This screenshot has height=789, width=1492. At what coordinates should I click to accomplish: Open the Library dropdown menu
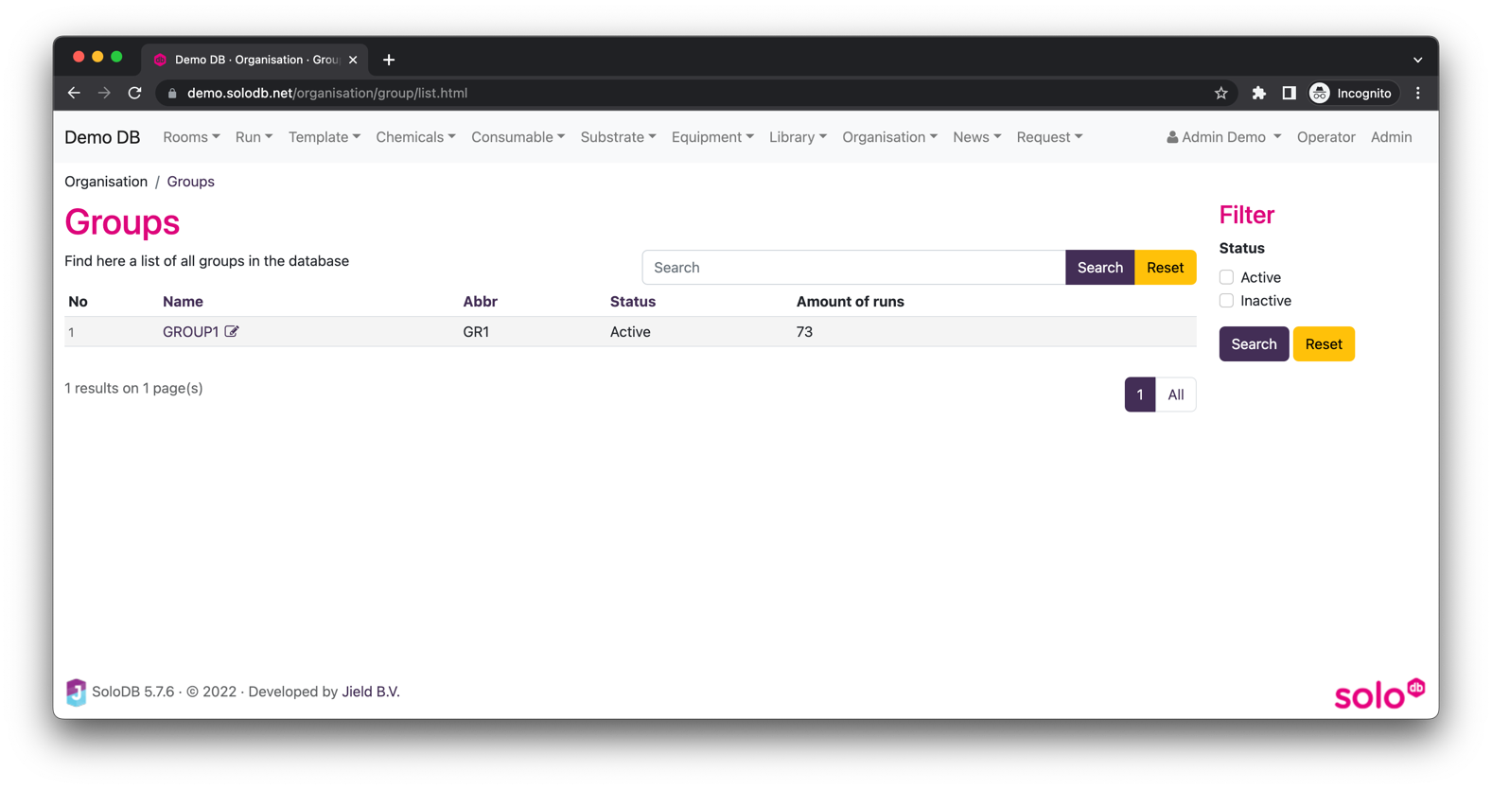click(x=798, y=137)
